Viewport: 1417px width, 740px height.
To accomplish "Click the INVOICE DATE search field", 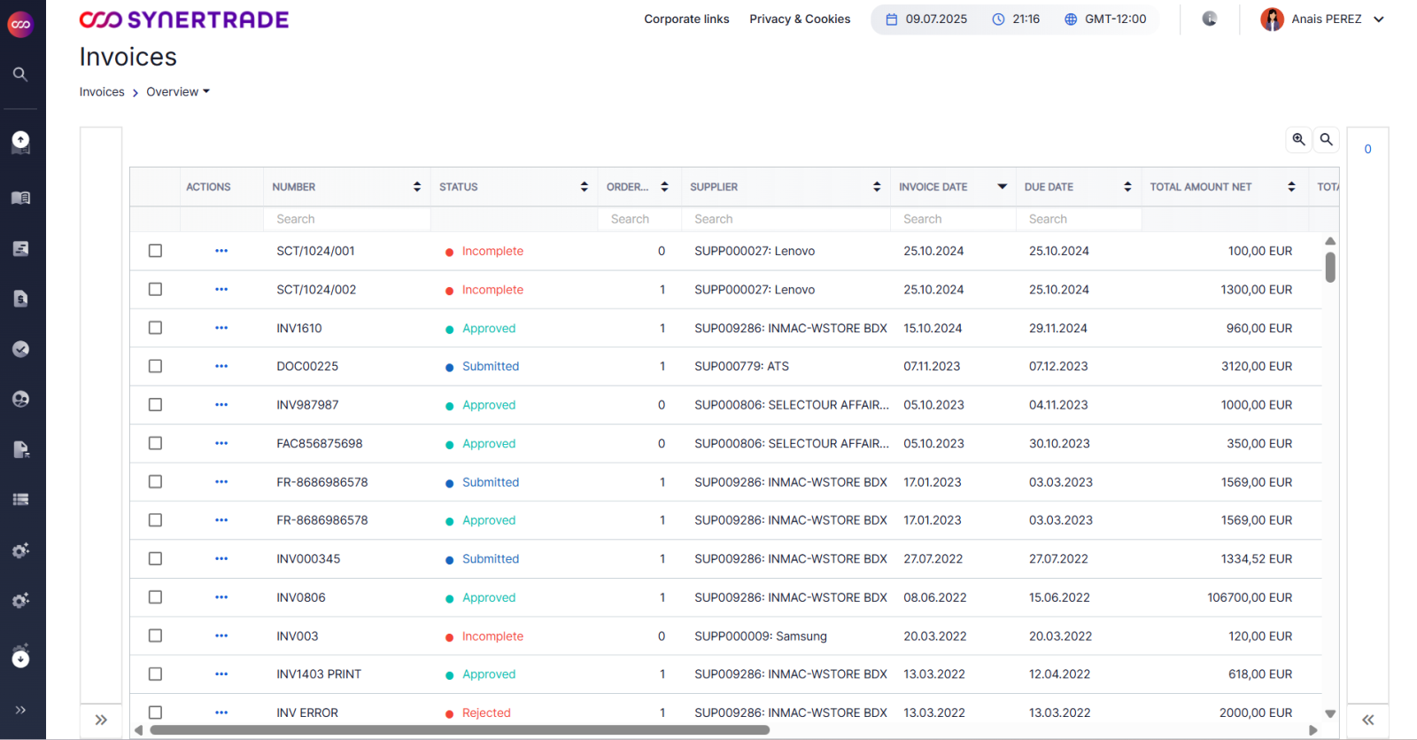I will coord(953,219).
